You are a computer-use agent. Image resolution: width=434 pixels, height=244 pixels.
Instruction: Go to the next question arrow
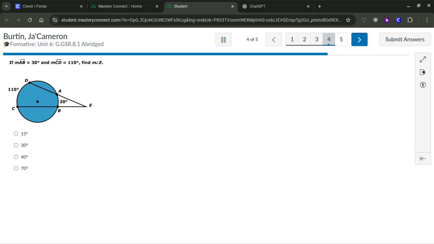click(x=359, y=40)
